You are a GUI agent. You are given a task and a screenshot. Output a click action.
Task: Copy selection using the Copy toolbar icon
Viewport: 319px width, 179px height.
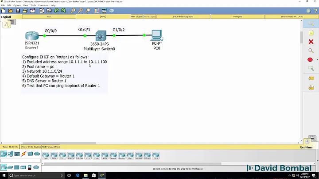42,11
